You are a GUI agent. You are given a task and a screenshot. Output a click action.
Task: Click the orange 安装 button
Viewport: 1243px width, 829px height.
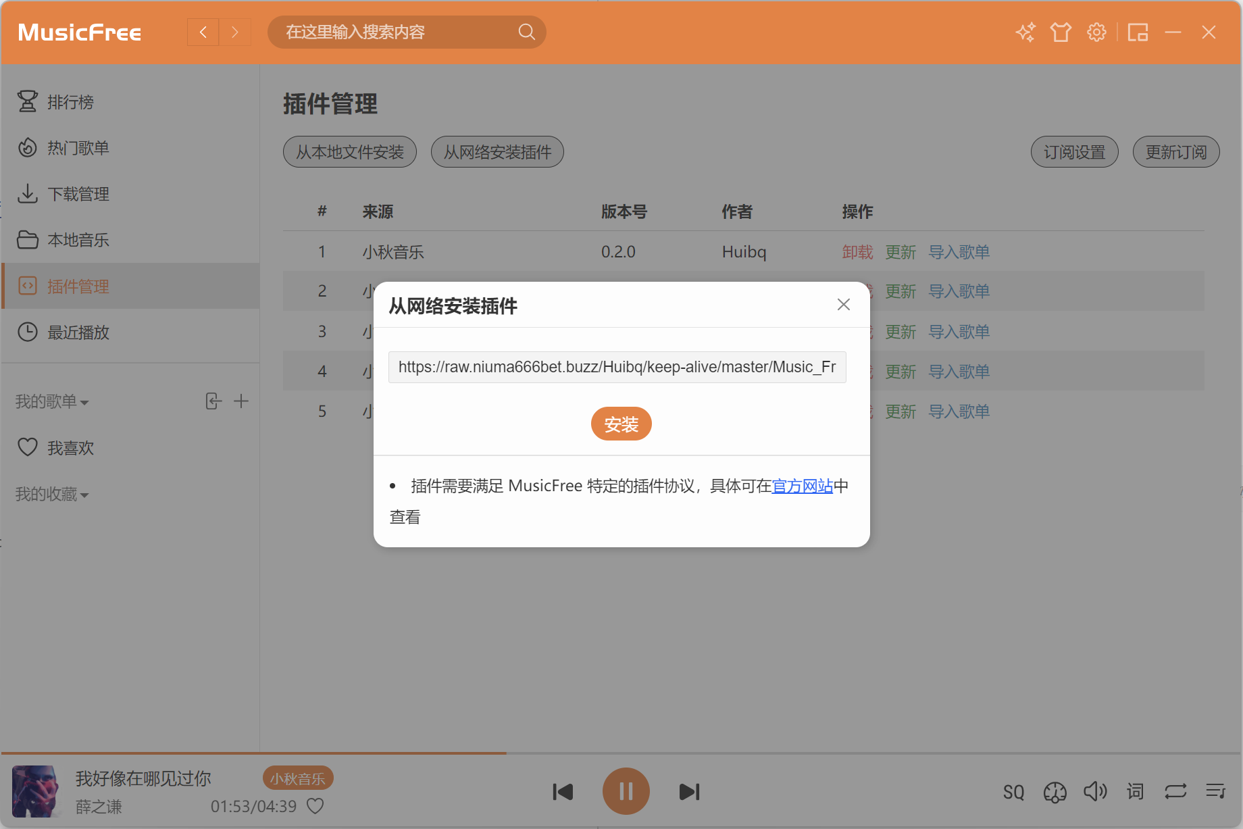[621, 424]
